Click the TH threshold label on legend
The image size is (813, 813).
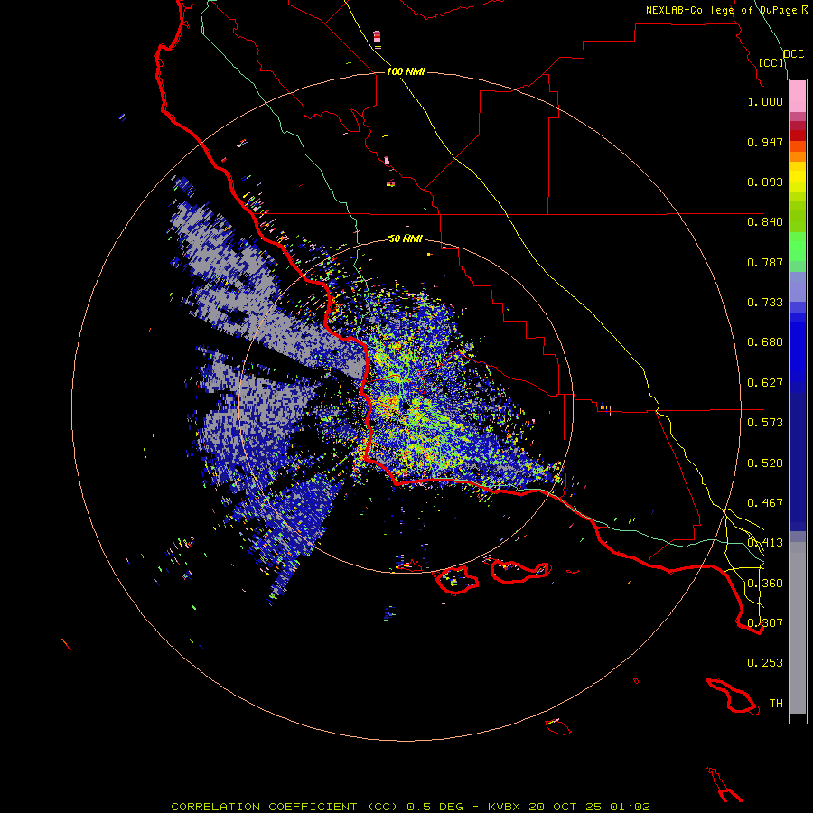776,704
